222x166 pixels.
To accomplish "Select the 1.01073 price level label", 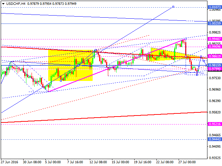I will 215,7.
